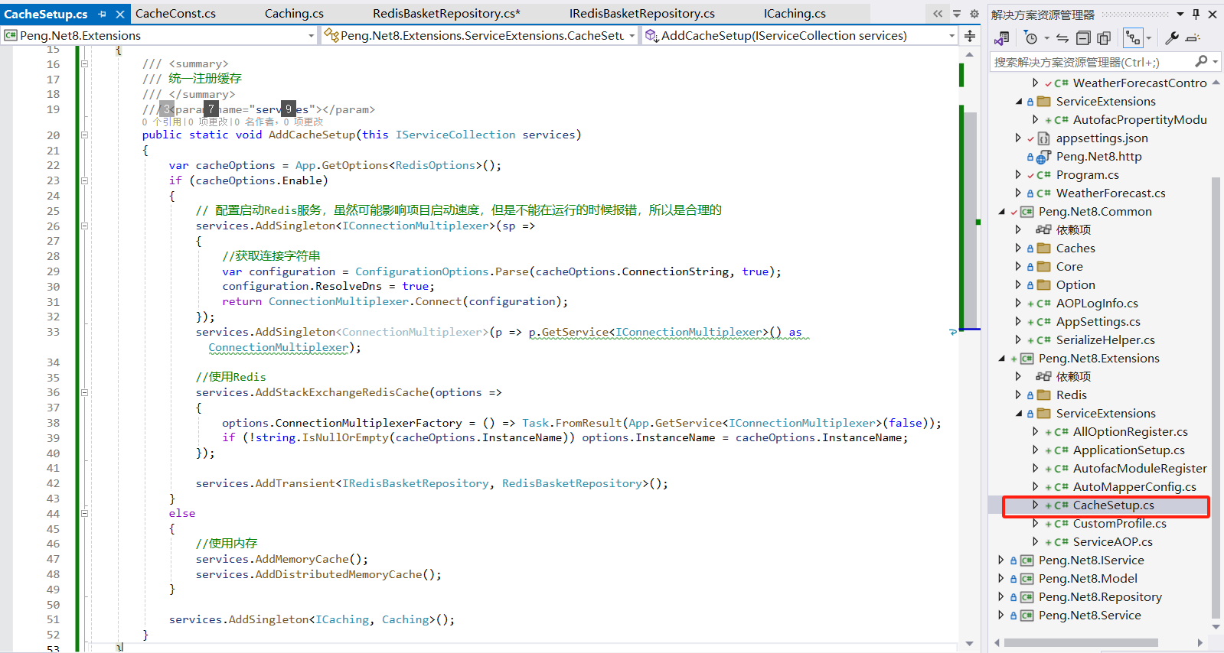The height and width of the screenshot is (653, 1224).
Task: Collapse AddStackExchangeRedisCache block at line 36
Action: [85, 392]
